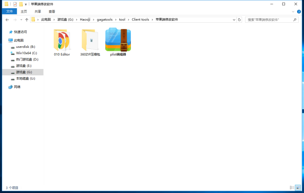This screenshot has width=304, height=193.
Task: Switch to the 共享 ribbon tab
Action: point(38,11)
